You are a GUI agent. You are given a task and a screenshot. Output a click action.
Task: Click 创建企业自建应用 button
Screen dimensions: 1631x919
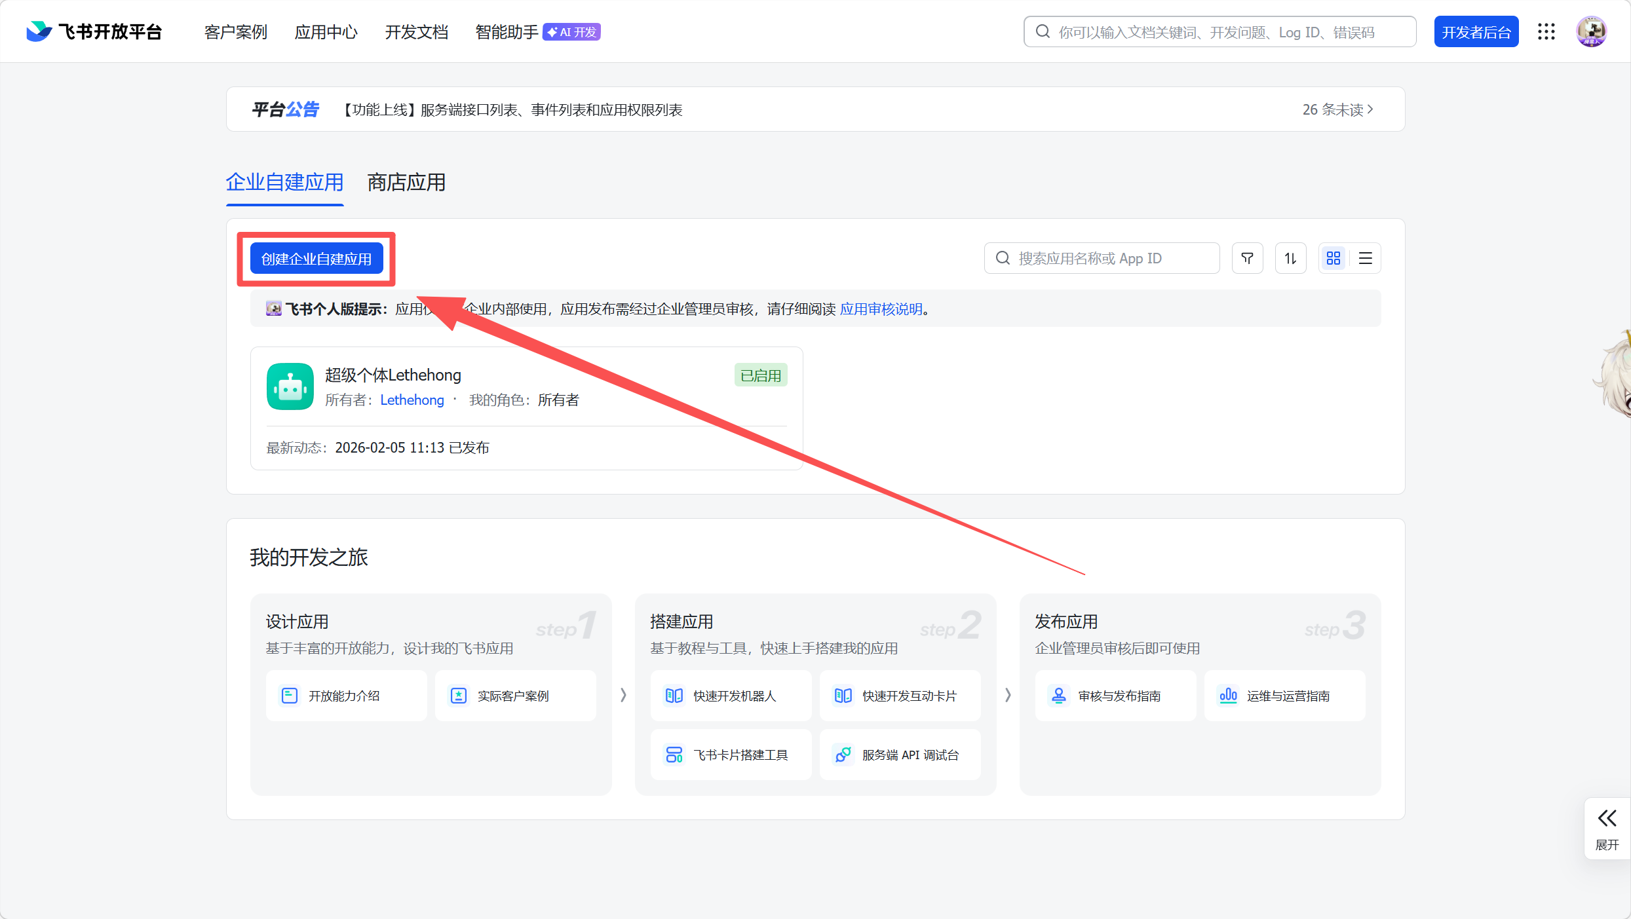317,259
